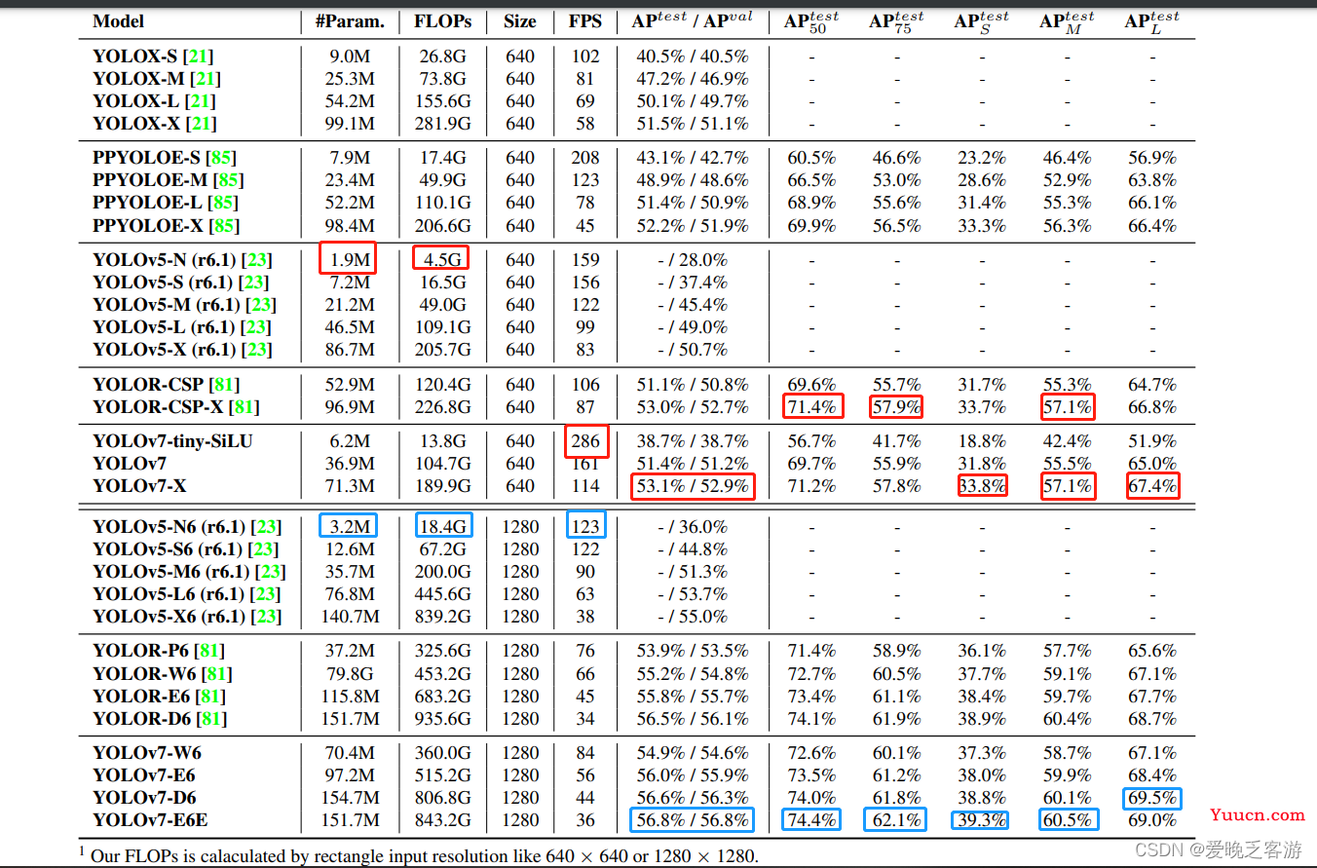Screen dimensions: 1317x868
Task: Click the 47.2% / 46.9% cell of YOLOX-M
Action: (x=693, y=79)
